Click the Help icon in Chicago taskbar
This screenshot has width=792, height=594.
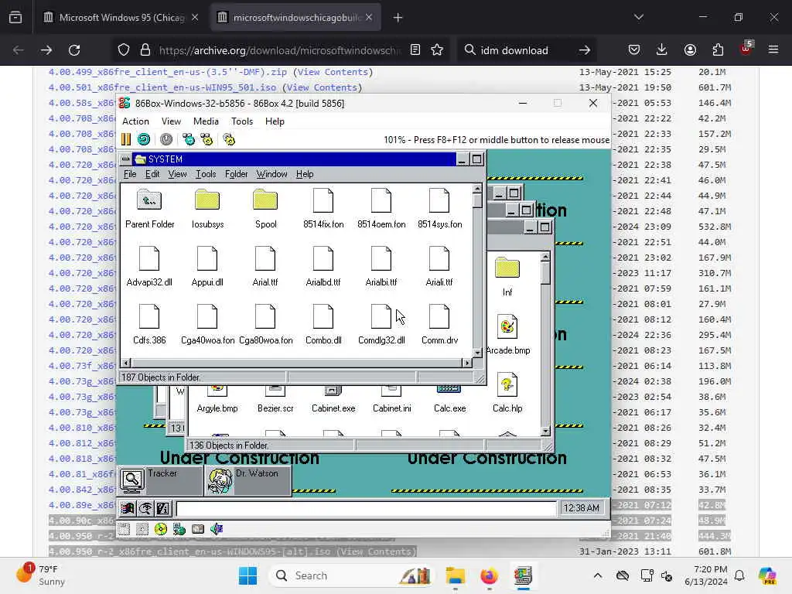click(163, 508)
